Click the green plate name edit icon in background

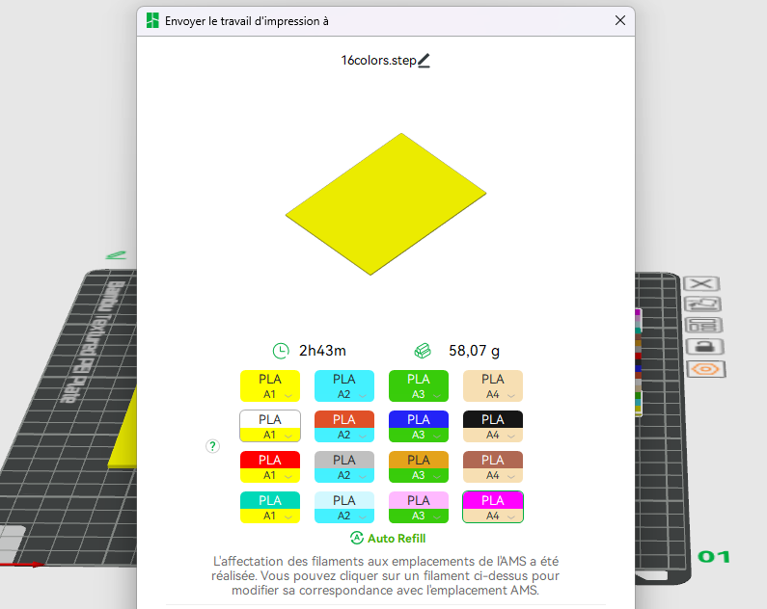point(117,255)
